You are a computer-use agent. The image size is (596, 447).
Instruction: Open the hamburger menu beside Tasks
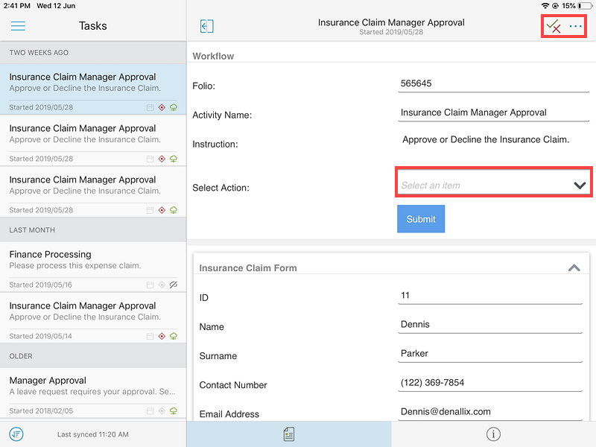18,26
